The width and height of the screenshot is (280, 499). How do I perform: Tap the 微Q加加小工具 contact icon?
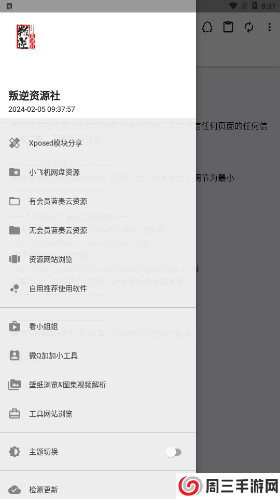(15, 356)
